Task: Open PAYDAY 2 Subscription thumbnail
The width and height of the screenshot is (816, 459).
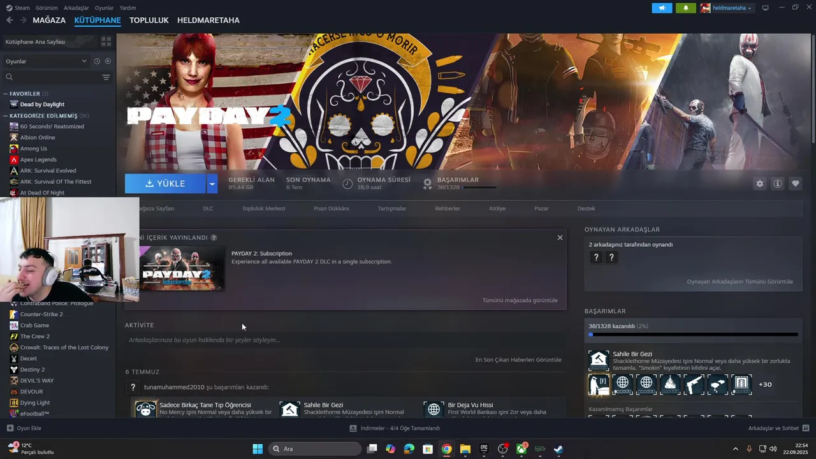Action: click(x=182, y=268)
